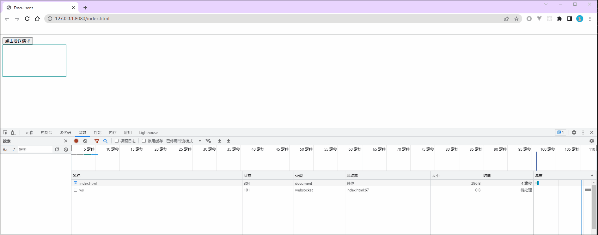This screenshot has width=598, height=235.
Task: Open the extensions puzzle icon
Action: click(x=559, y=19)
